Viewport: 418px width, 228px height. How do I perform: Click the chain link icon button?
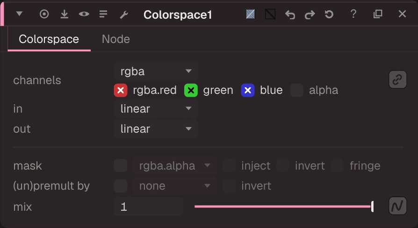click(397, 79)
